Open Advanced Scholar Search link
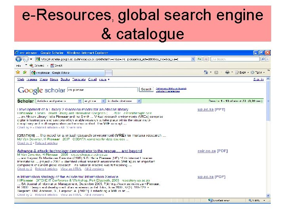 (171, 88)
